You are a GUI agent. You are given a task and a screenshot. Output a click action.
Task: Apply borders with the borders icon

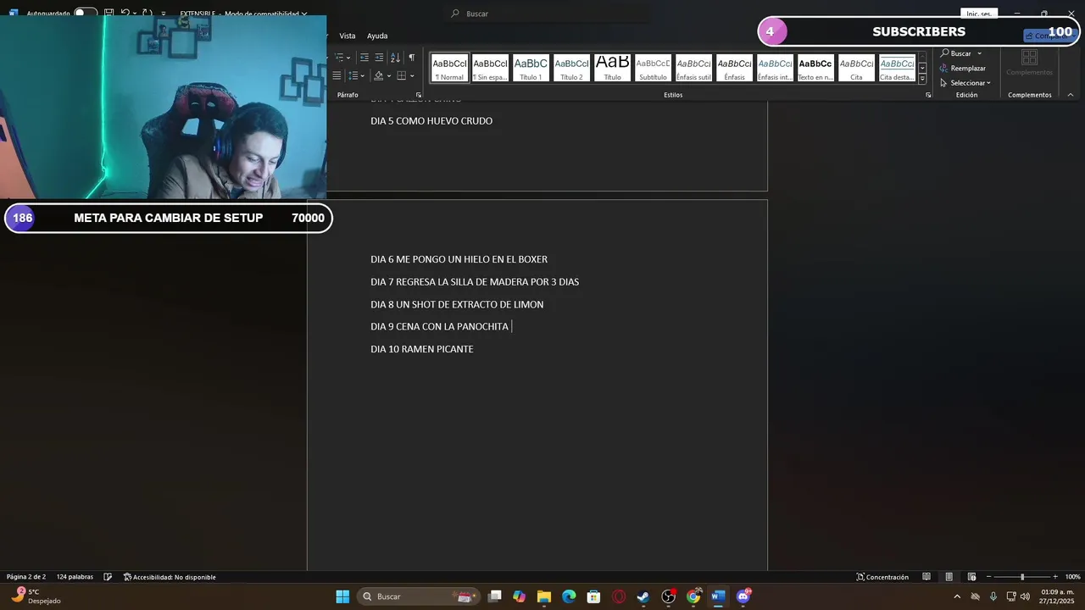(402, 76)
